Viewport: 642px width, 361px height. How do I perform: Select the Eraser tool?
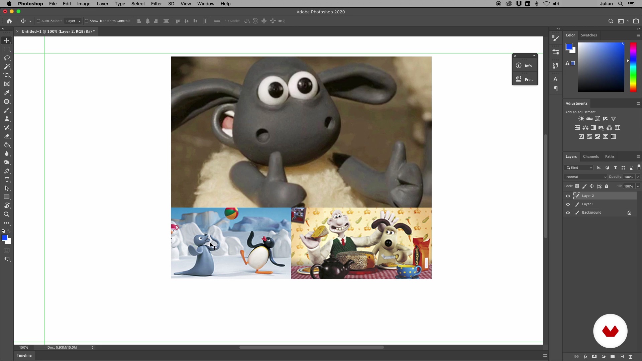[x=7, y=136]
